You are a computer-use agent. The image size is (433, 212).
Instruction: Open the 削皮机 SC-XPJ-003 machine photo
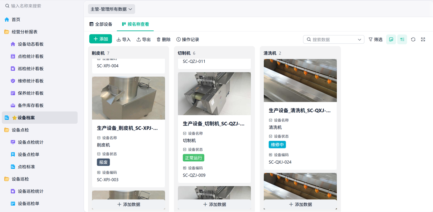[x=129, y=98]
